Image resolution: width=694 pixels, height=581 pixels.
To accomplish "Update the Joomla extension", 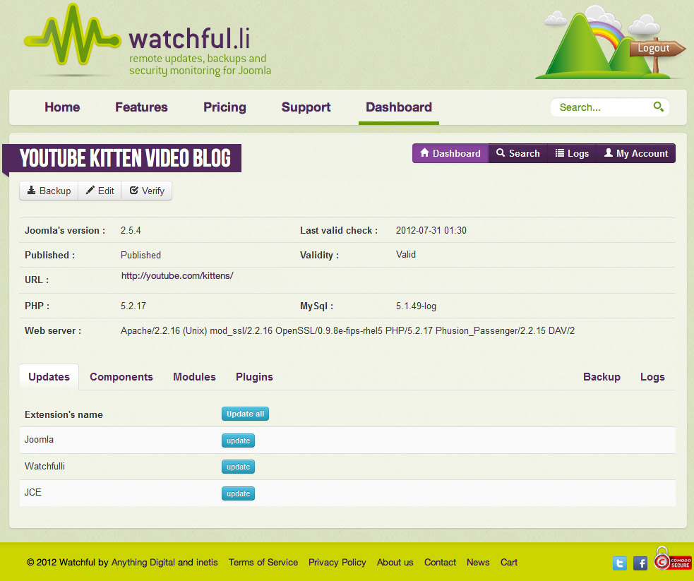I will (x=238, y=441).
